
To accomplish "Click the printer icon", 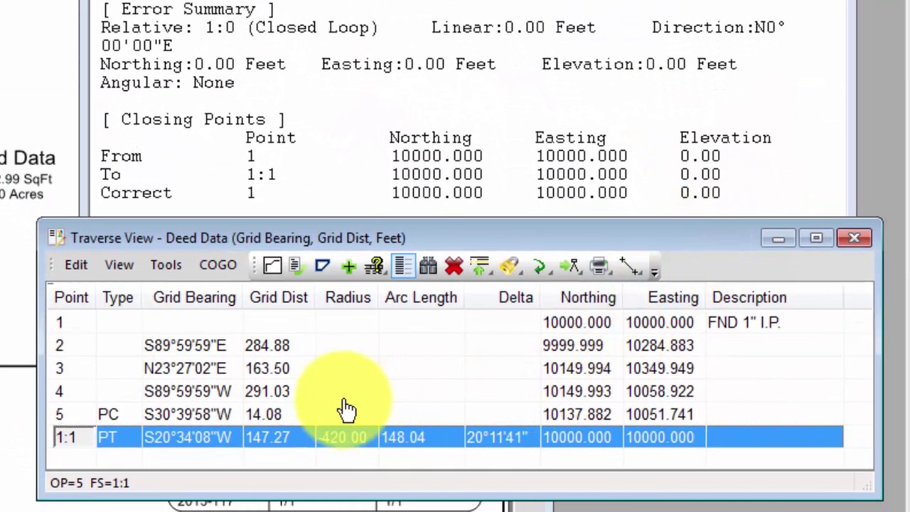I will (x=599, y=266).
